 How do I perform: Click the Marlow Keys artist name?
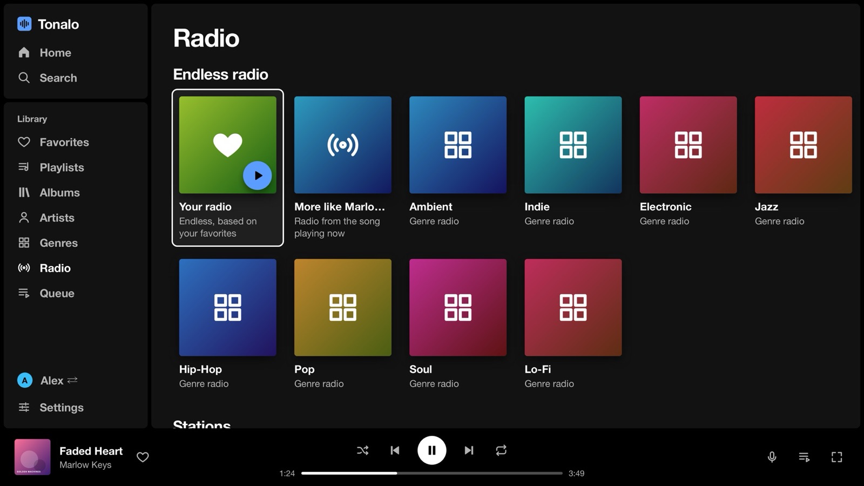click(x=85, y=465)
